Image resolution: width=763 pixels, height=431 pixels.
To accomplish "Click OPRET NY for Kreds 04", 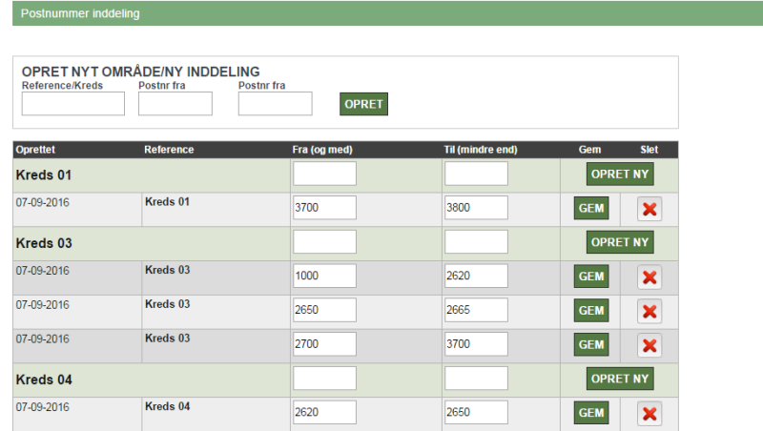I will pyautogui.click(x=619, y=379).
